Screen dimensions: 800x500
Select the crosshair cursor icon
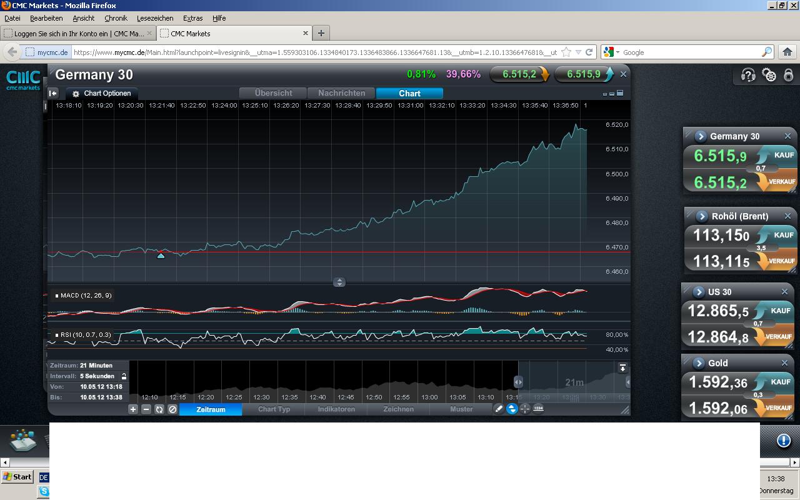click(x=525, y=409)
